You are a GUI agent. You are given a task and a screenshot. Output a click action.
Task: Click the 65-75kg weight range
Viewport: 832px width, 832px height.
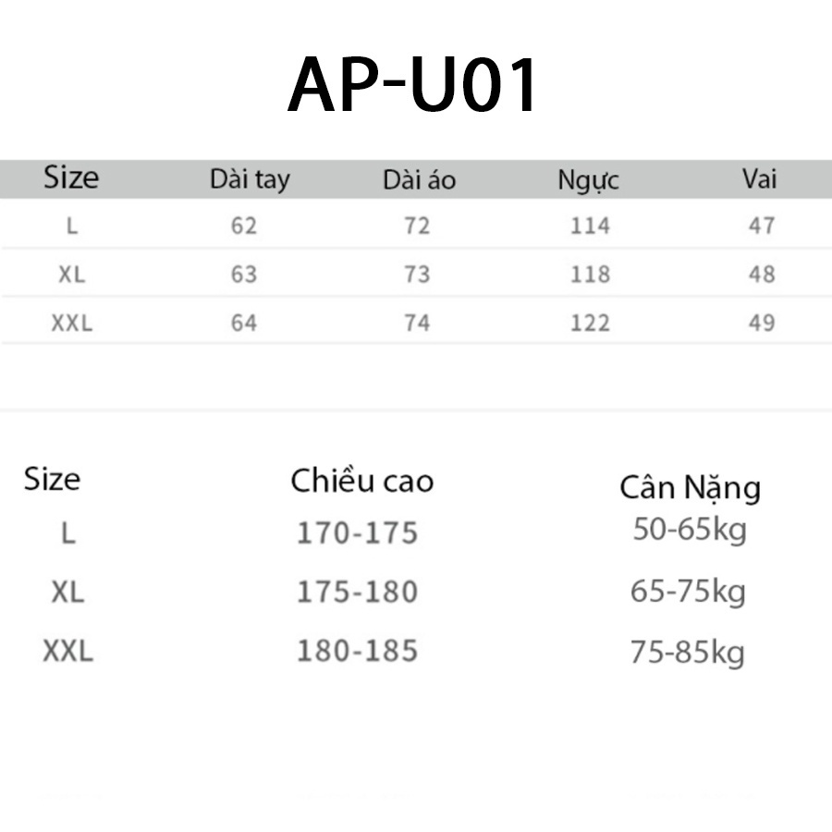coord(688,593)
